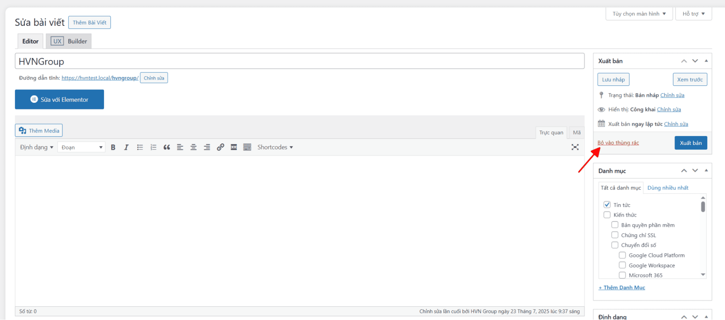725x320 pixels.
Task: Insert or edit a link
Action: tap(220, 147)
